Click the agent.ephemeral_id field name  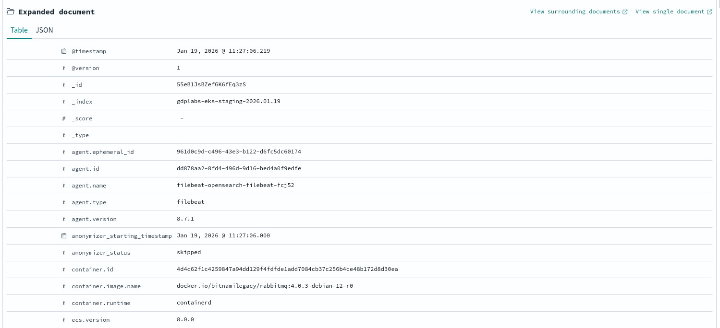pyautogui.click(x=102, y=152)
